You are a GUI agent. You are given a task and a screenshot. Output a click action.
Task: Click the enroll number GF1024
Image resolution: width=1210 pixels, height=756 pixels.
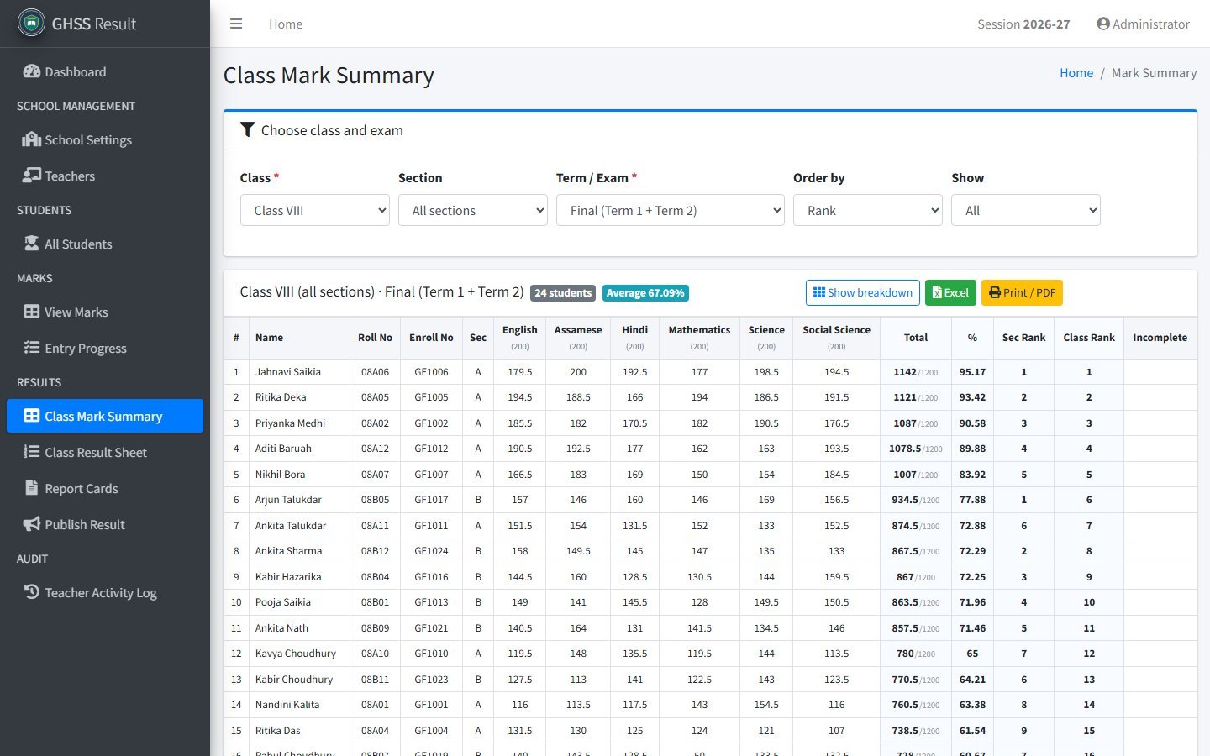pyautogui.click(x=431, y=551)
